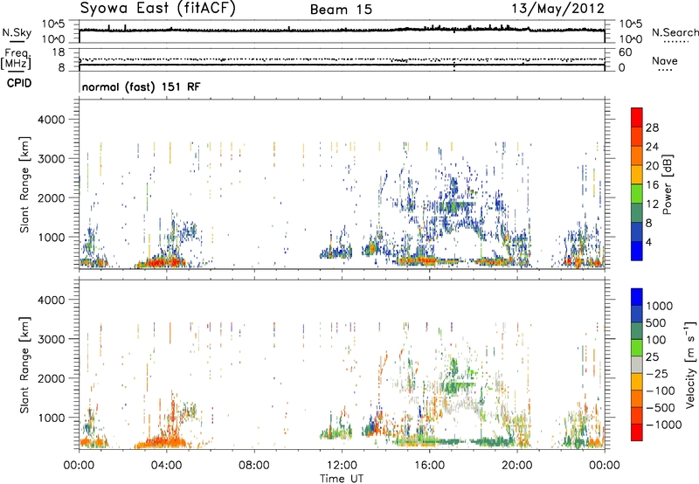Click the date 13/May/2012

(x=557, y=8)
